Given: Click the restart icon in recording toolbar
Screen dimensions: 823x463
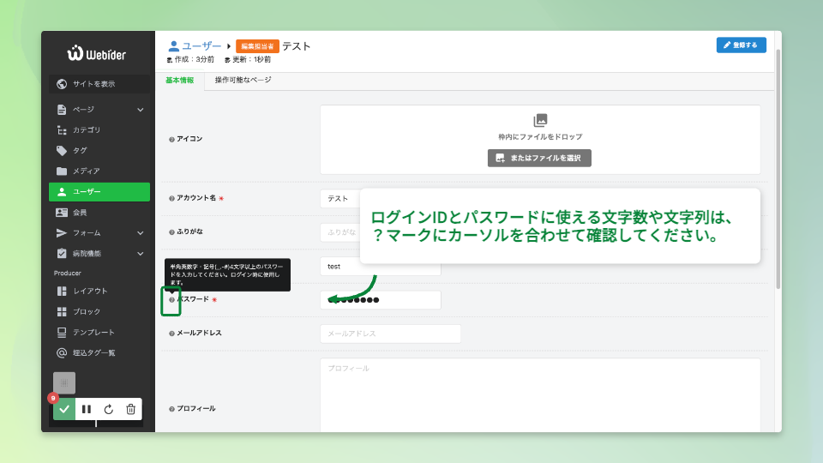Looking at the screenshot, I should pyautogui.click(x=108, y=409).
